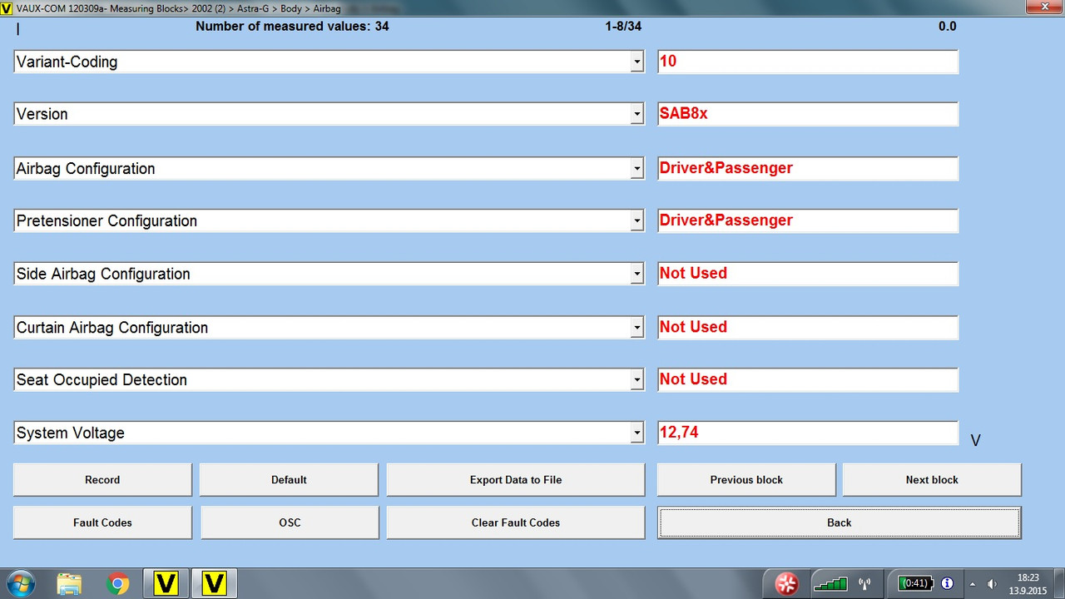Open the wireless network tray icon
The height and width of the screenshot is (599, 1065).
(x=864, y=584)
